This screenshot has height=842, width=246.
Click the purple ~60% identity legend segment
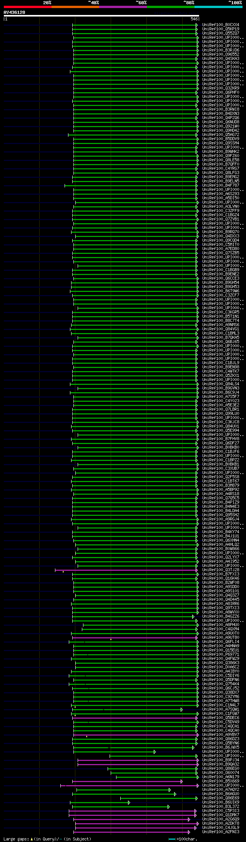[123, 7]
